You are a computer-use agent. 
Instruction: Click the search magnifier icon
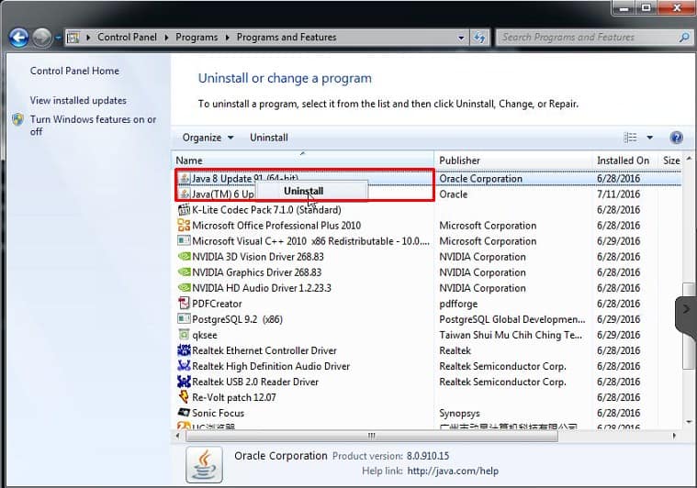click(684, 38)
